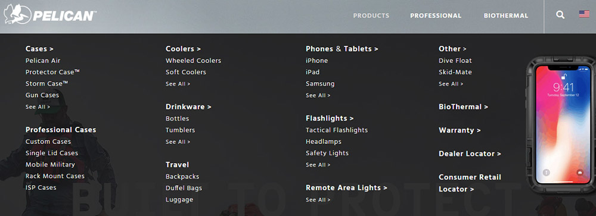Go to the Pelican Air link
Screen dimensions: 596x216
click(x=43, y=60)
